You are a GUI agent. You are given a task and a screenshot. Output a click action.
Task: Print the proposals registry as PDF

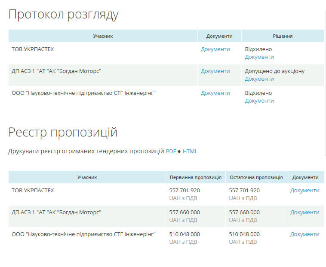[171, 152]
